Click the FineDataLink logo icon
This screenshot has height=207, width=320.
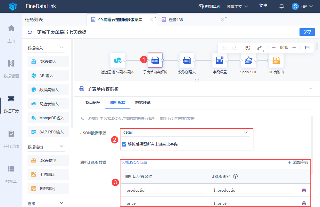pos(13,6)
